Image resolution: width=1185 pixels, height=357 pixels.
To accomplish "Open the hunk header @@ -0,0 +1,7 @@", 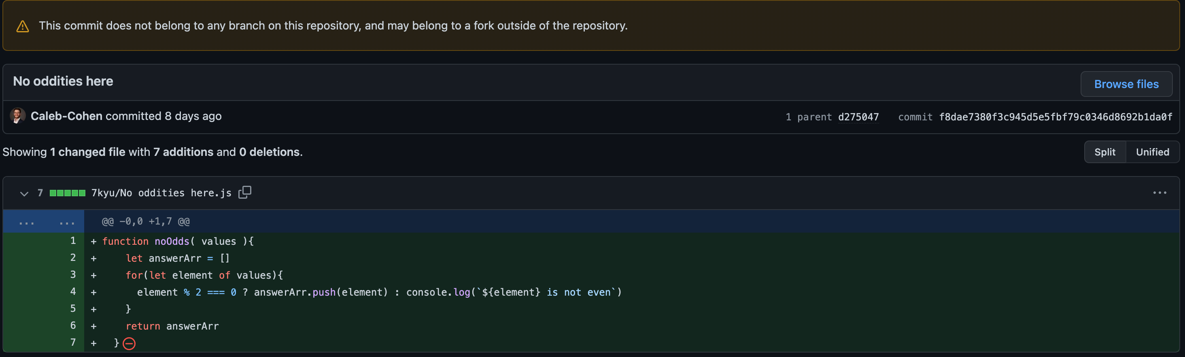I will (145, 221).
